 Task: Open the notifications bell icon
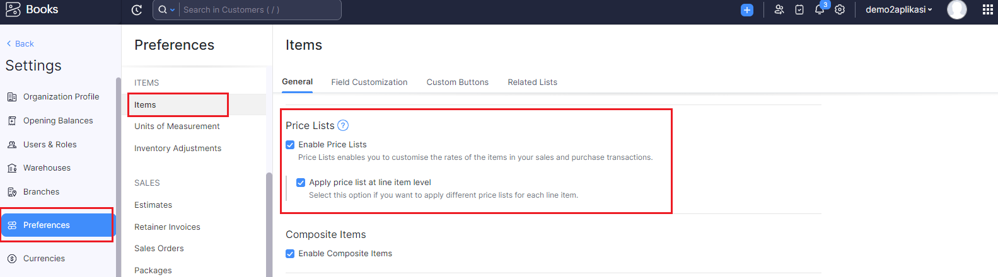(820, 9)
